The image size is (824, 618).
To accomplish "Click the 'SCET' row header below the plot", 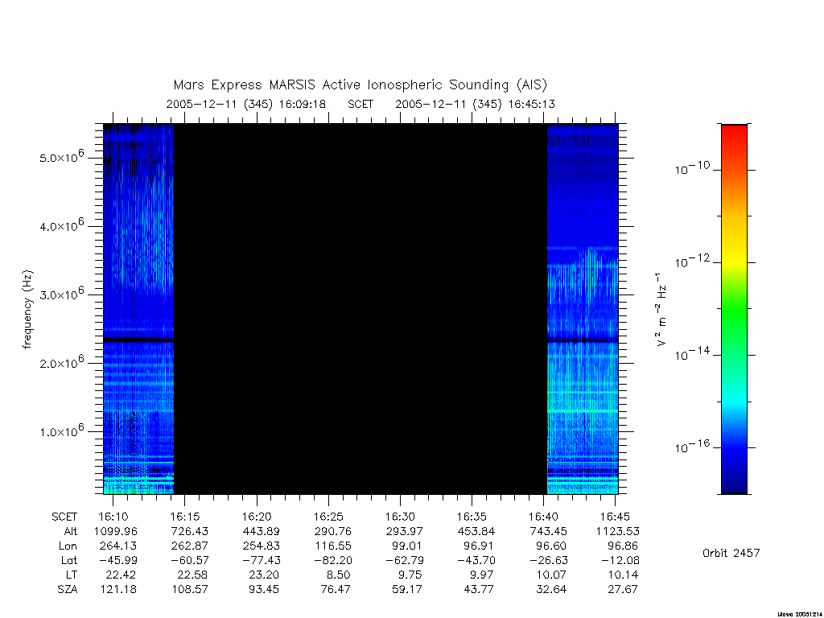I will point(64,517).
